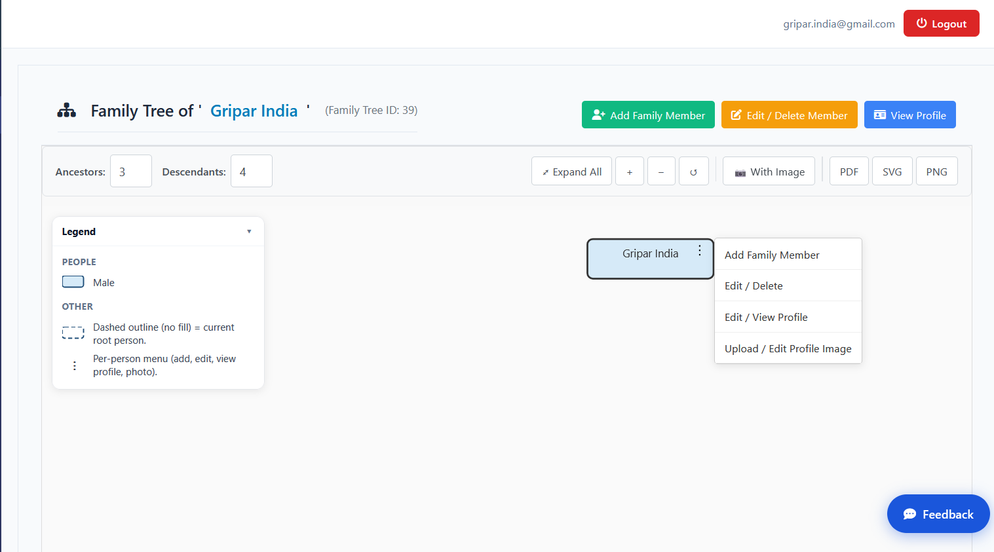Select the Gripar India tree node
Image resolution: width=994 pixels, height=552 pixels.
point(650,259)
